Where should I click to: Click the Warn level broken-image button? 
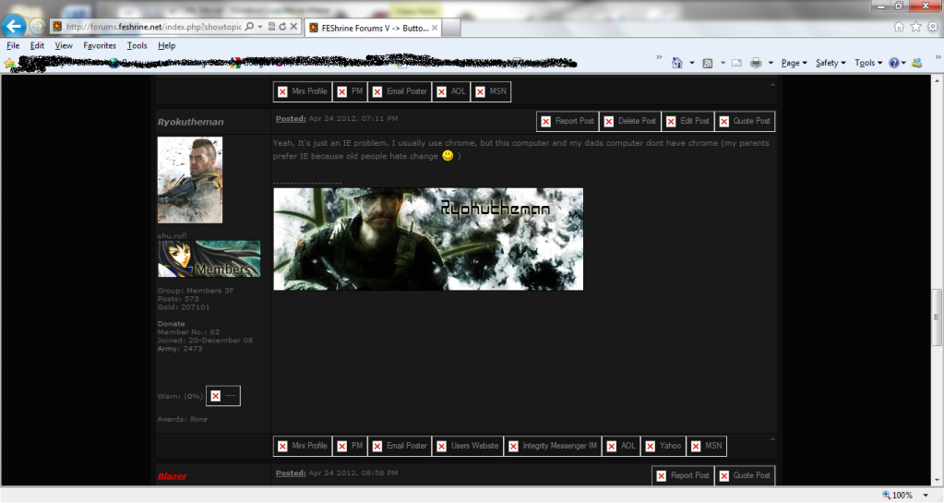(223, 396)
